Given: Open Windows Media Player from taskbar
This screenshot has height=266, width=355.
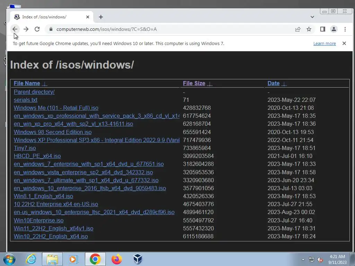Looking at the screenshot, I should click(x=73, y=259).
